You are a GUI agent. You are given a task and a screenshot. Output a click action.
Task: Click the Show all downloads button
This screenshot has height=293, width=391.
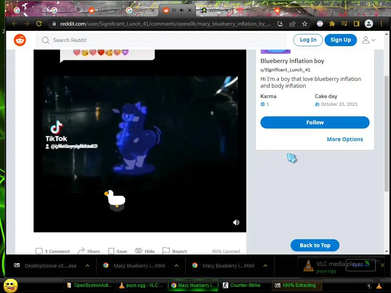click(360, 265)
